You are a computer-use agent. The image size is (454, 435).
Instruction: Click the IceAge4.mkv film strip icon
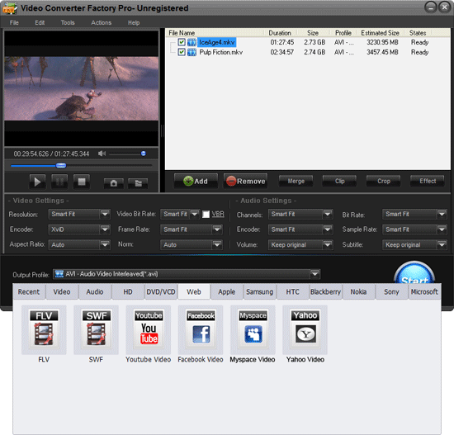(x=192, y=42)
